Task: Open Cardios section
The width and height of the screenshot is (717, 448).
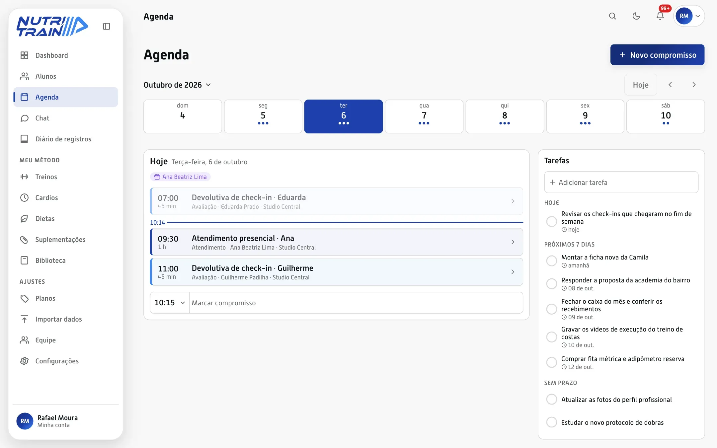Action: click(66, 198)
